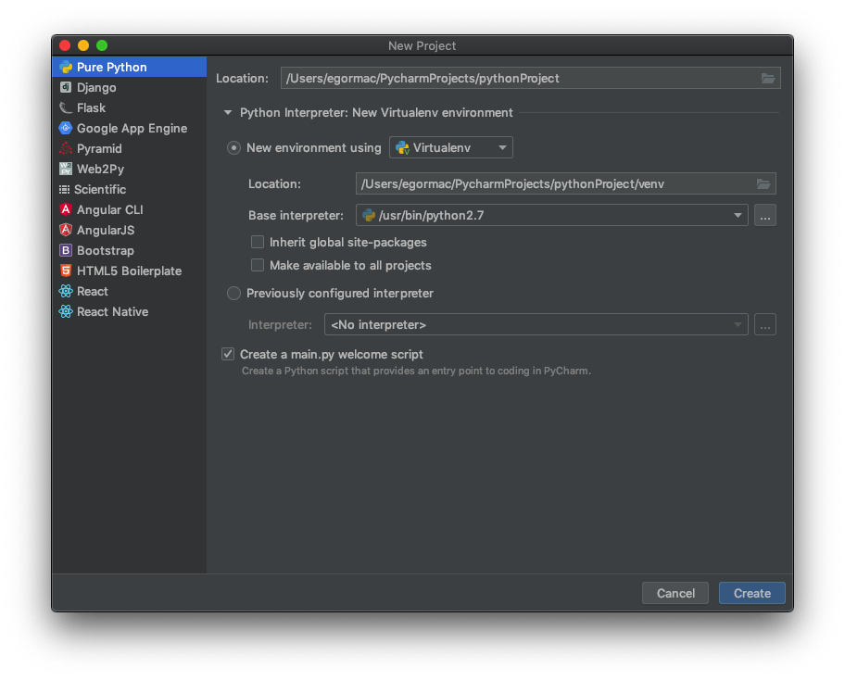Browse folder for venv Location field
845x680 pixels.
(763, 183)
